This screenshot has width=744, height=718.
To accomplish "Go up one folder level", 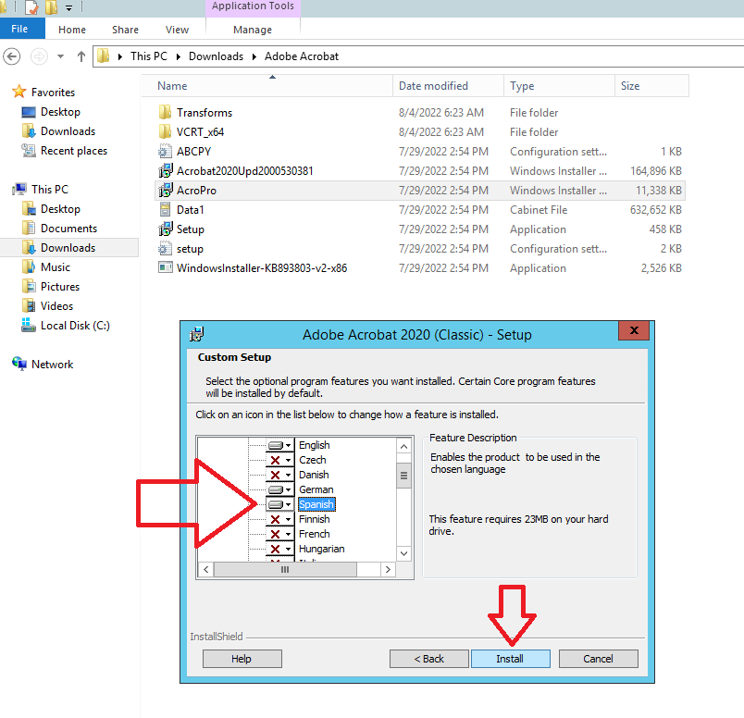I will click(x=81, y=56).
